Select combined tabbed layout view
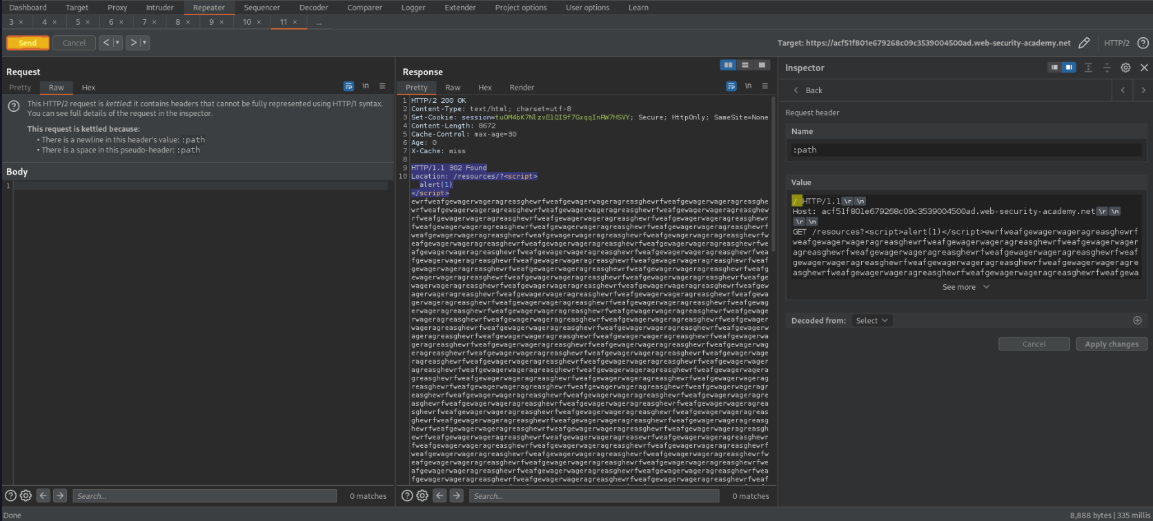The image size is (1153, 521). coord(761,65)
